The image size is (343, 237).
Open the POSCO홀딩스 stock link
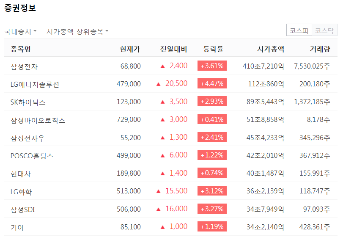[32, 156]
